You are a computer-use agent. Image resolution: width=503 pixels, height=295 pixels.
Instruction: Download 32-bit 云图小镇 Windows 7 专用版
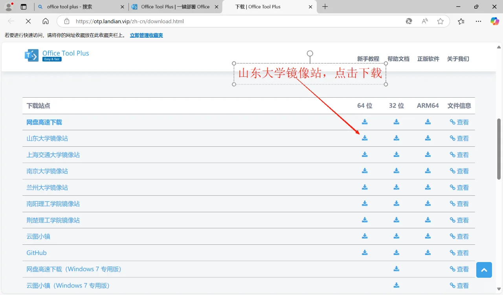(x=397, y=285)
